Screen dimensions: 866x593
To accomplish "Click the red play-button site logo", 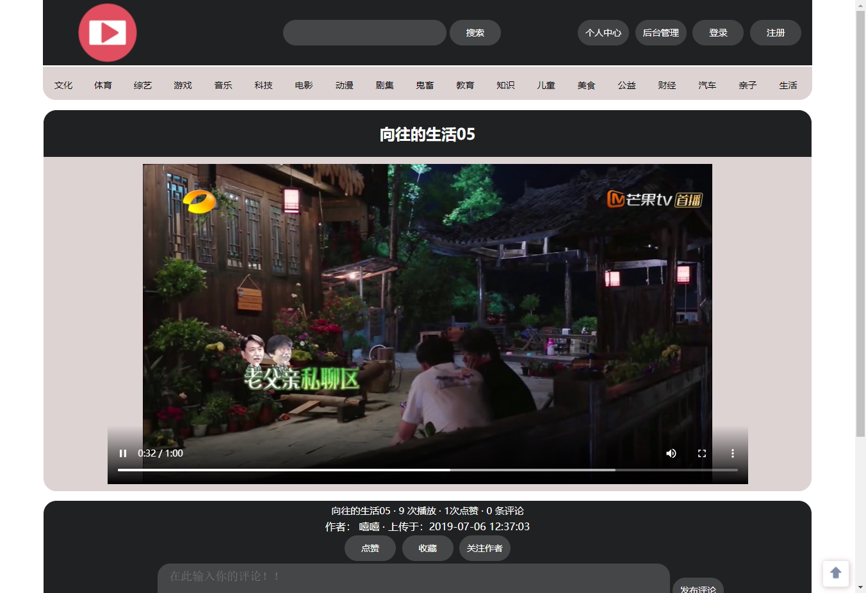I will (x=108, y=33).
